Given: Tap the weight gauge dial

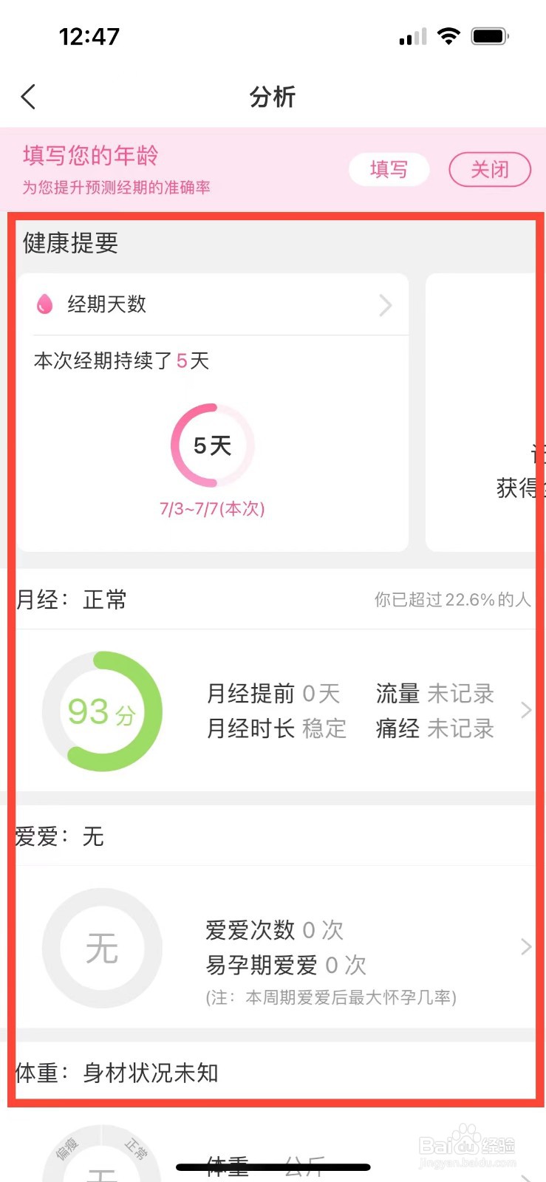Looking at the screenshot, I should pyautogui.click(x=102, y=1153).
